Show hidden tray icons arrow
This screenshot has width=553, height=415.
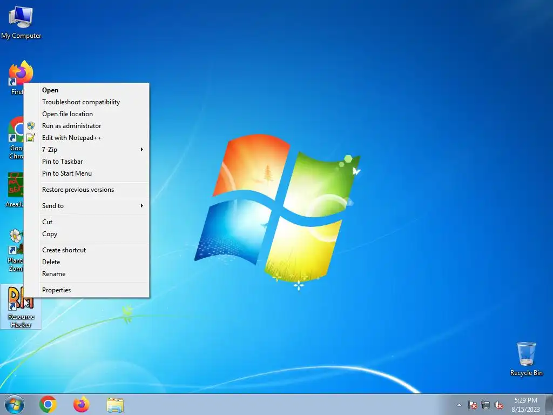pos(459,405)
